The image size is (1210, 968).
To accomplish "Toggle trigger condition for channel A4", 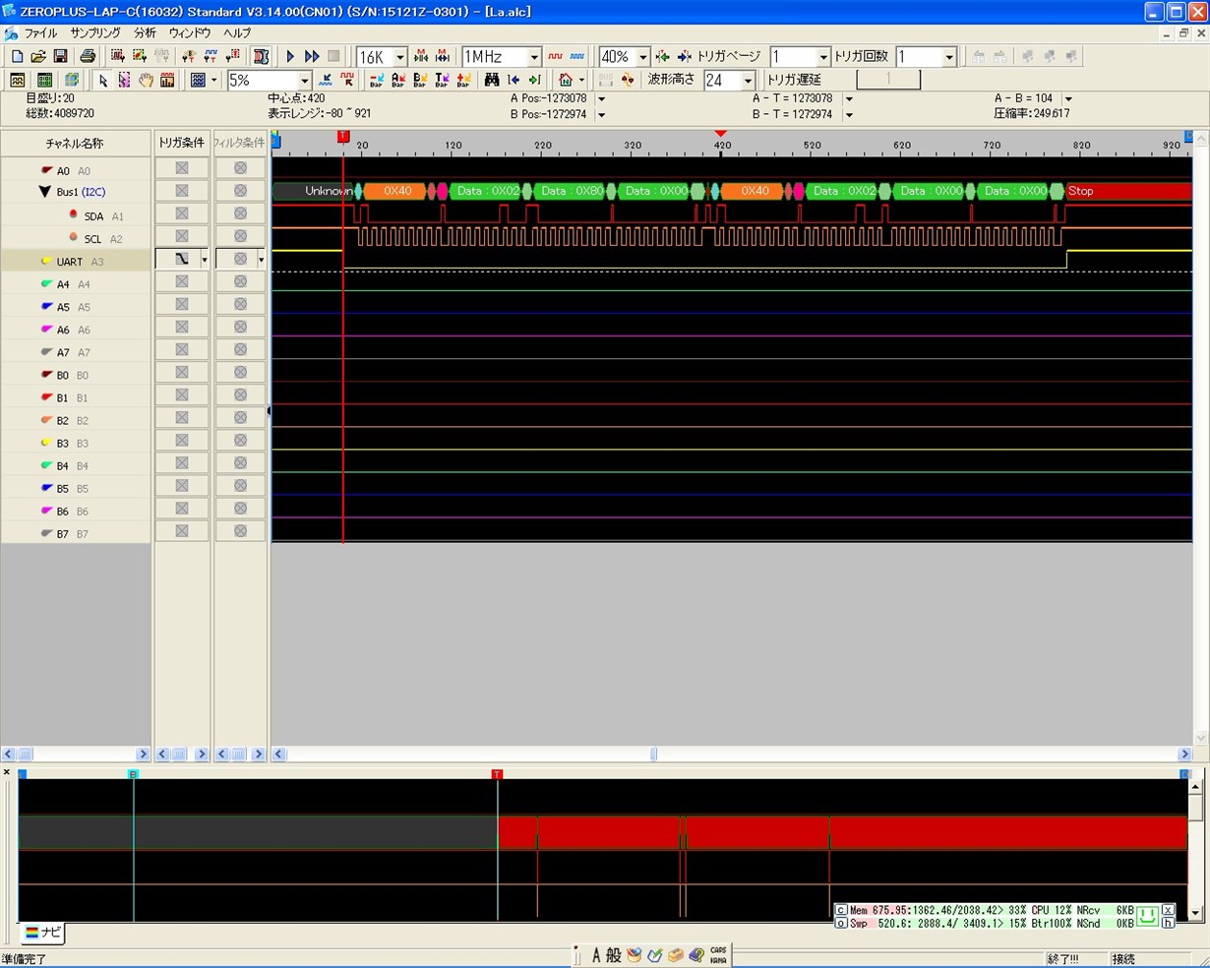I will coord(182,281).
